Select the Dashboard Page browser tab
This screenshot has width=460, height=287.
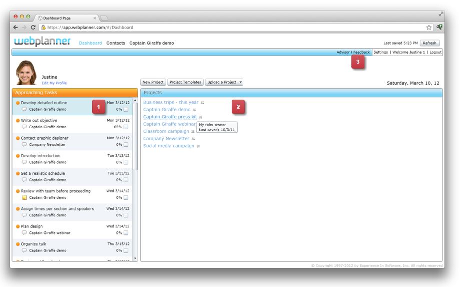click(66, 18)
